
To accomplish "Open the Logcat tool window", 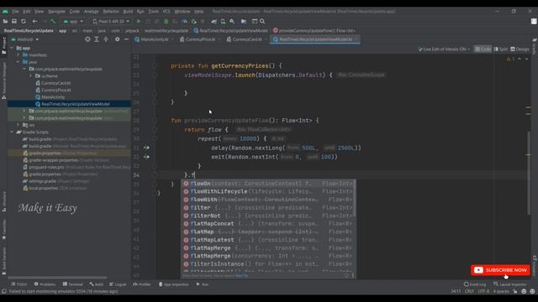I will tap(118, 284).
